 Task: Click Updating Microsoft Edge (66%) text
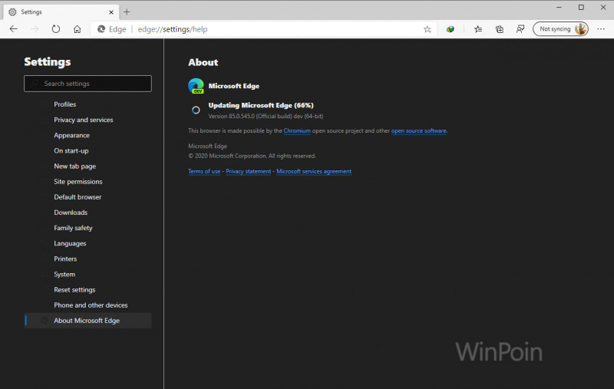[261, 105]
